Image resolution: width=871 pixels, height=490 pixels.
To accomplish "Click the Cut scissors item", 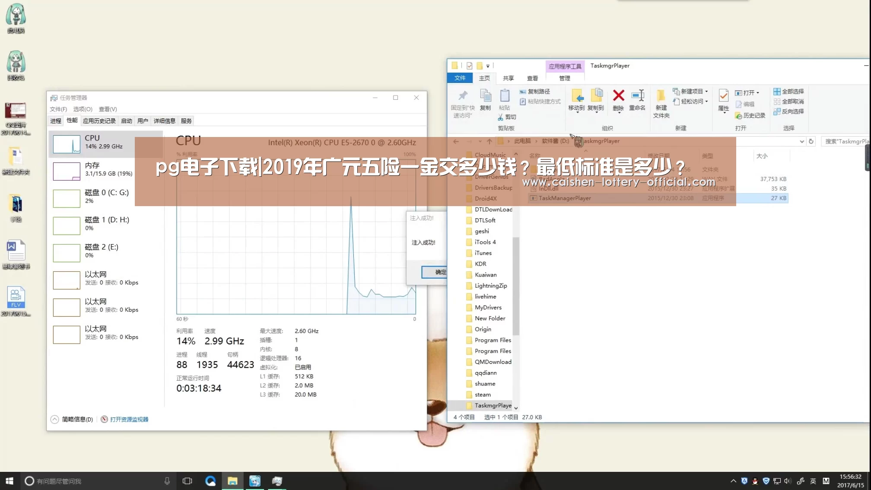I will click(507, 117).
